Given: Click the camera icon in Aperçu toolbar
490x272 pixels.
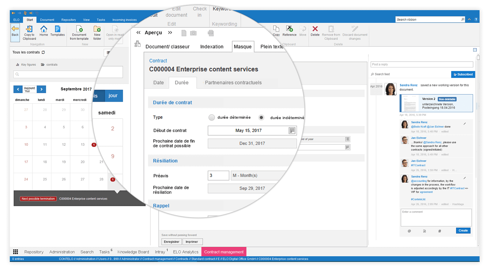Looking at the screenshot, I should click(193, 33).
